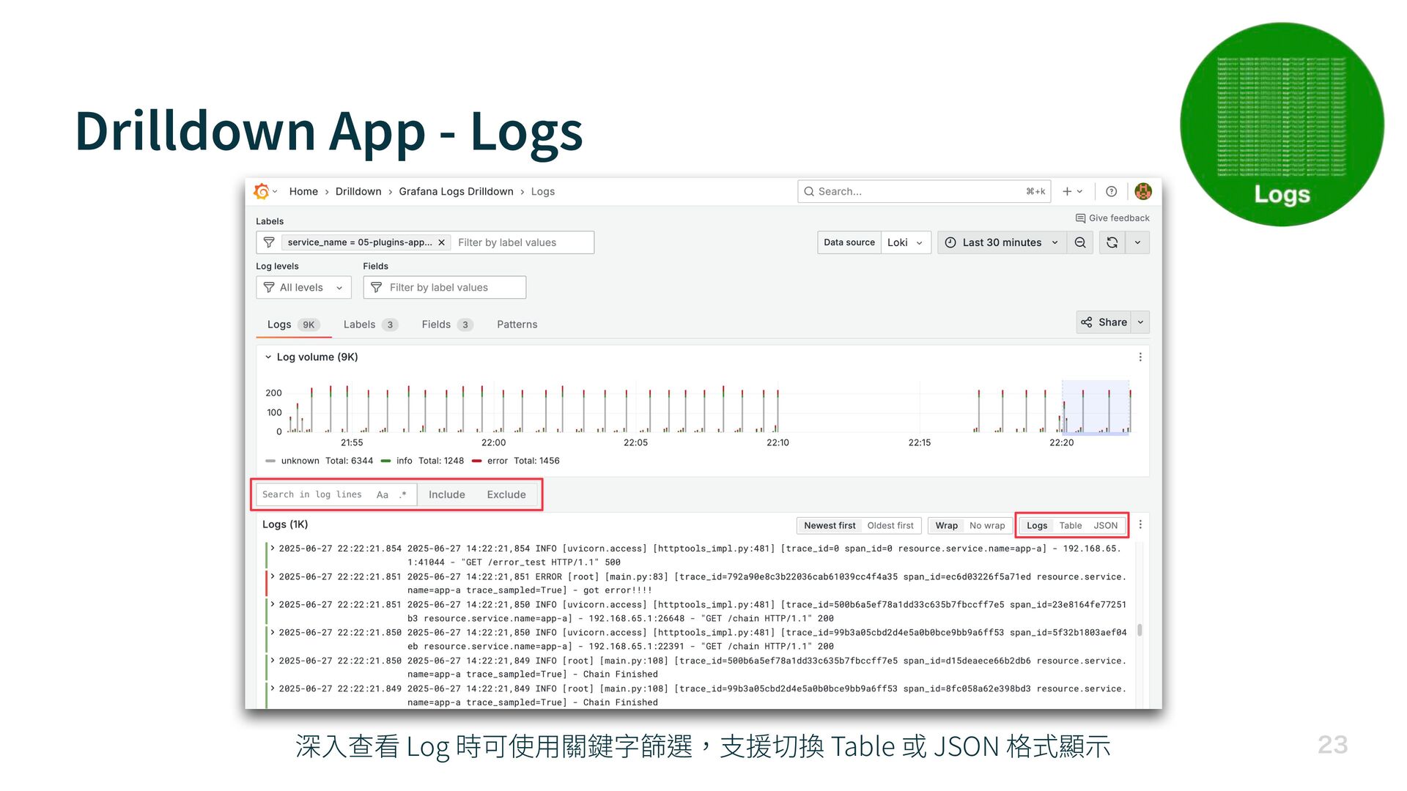Click the Grafana logo icon
The width and height of the screenshot is (1407, 791).
[x=262, y=191]
